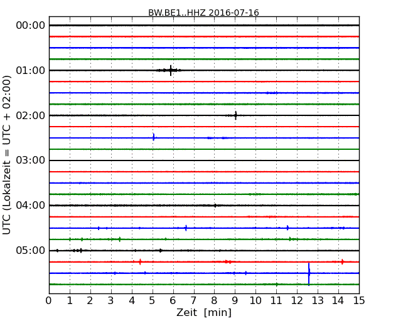Click the 7 tick on the minute axis
This screenshot has height=326, width=408.
tap(193, 301)
